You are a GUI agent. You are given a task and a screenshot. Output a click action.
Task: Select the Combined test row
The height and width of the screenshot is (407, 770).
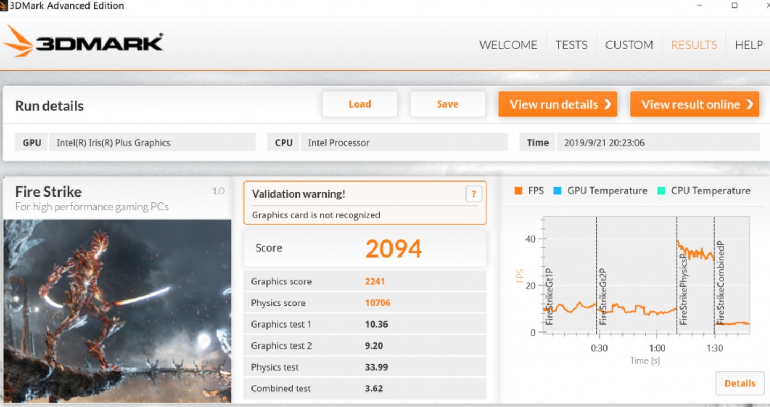[x=365, y=388]
